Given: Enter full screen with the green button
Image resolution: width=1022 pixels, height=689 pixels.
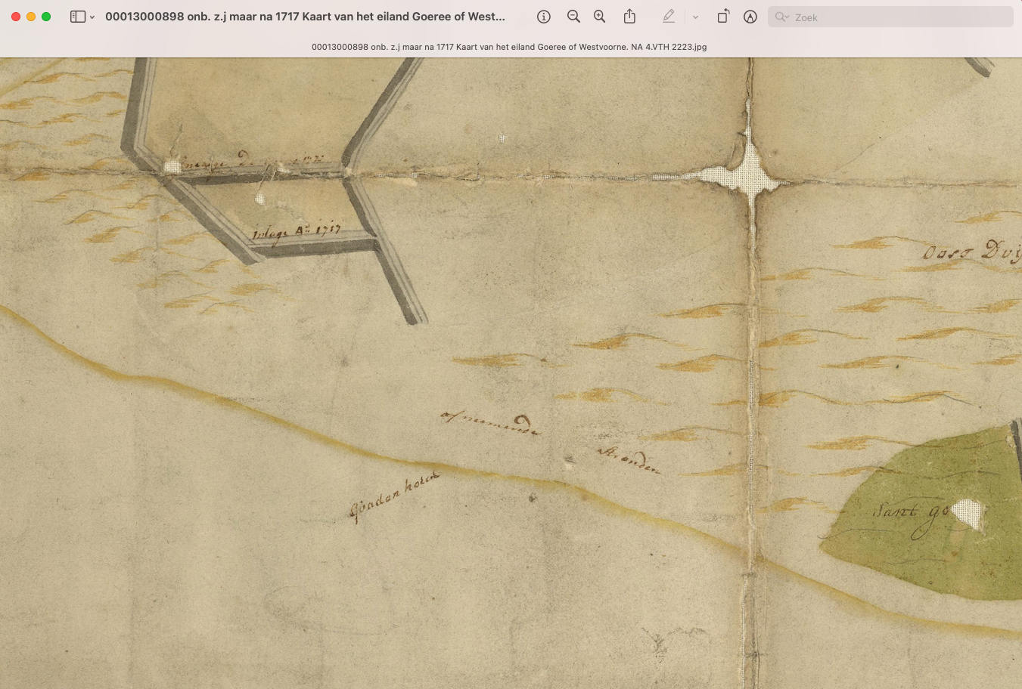Looking at the screenshot, I should 46,17.
